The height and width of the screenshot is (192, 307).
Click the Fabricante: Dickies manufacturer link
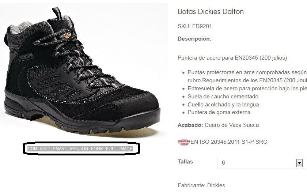(201, 185)
